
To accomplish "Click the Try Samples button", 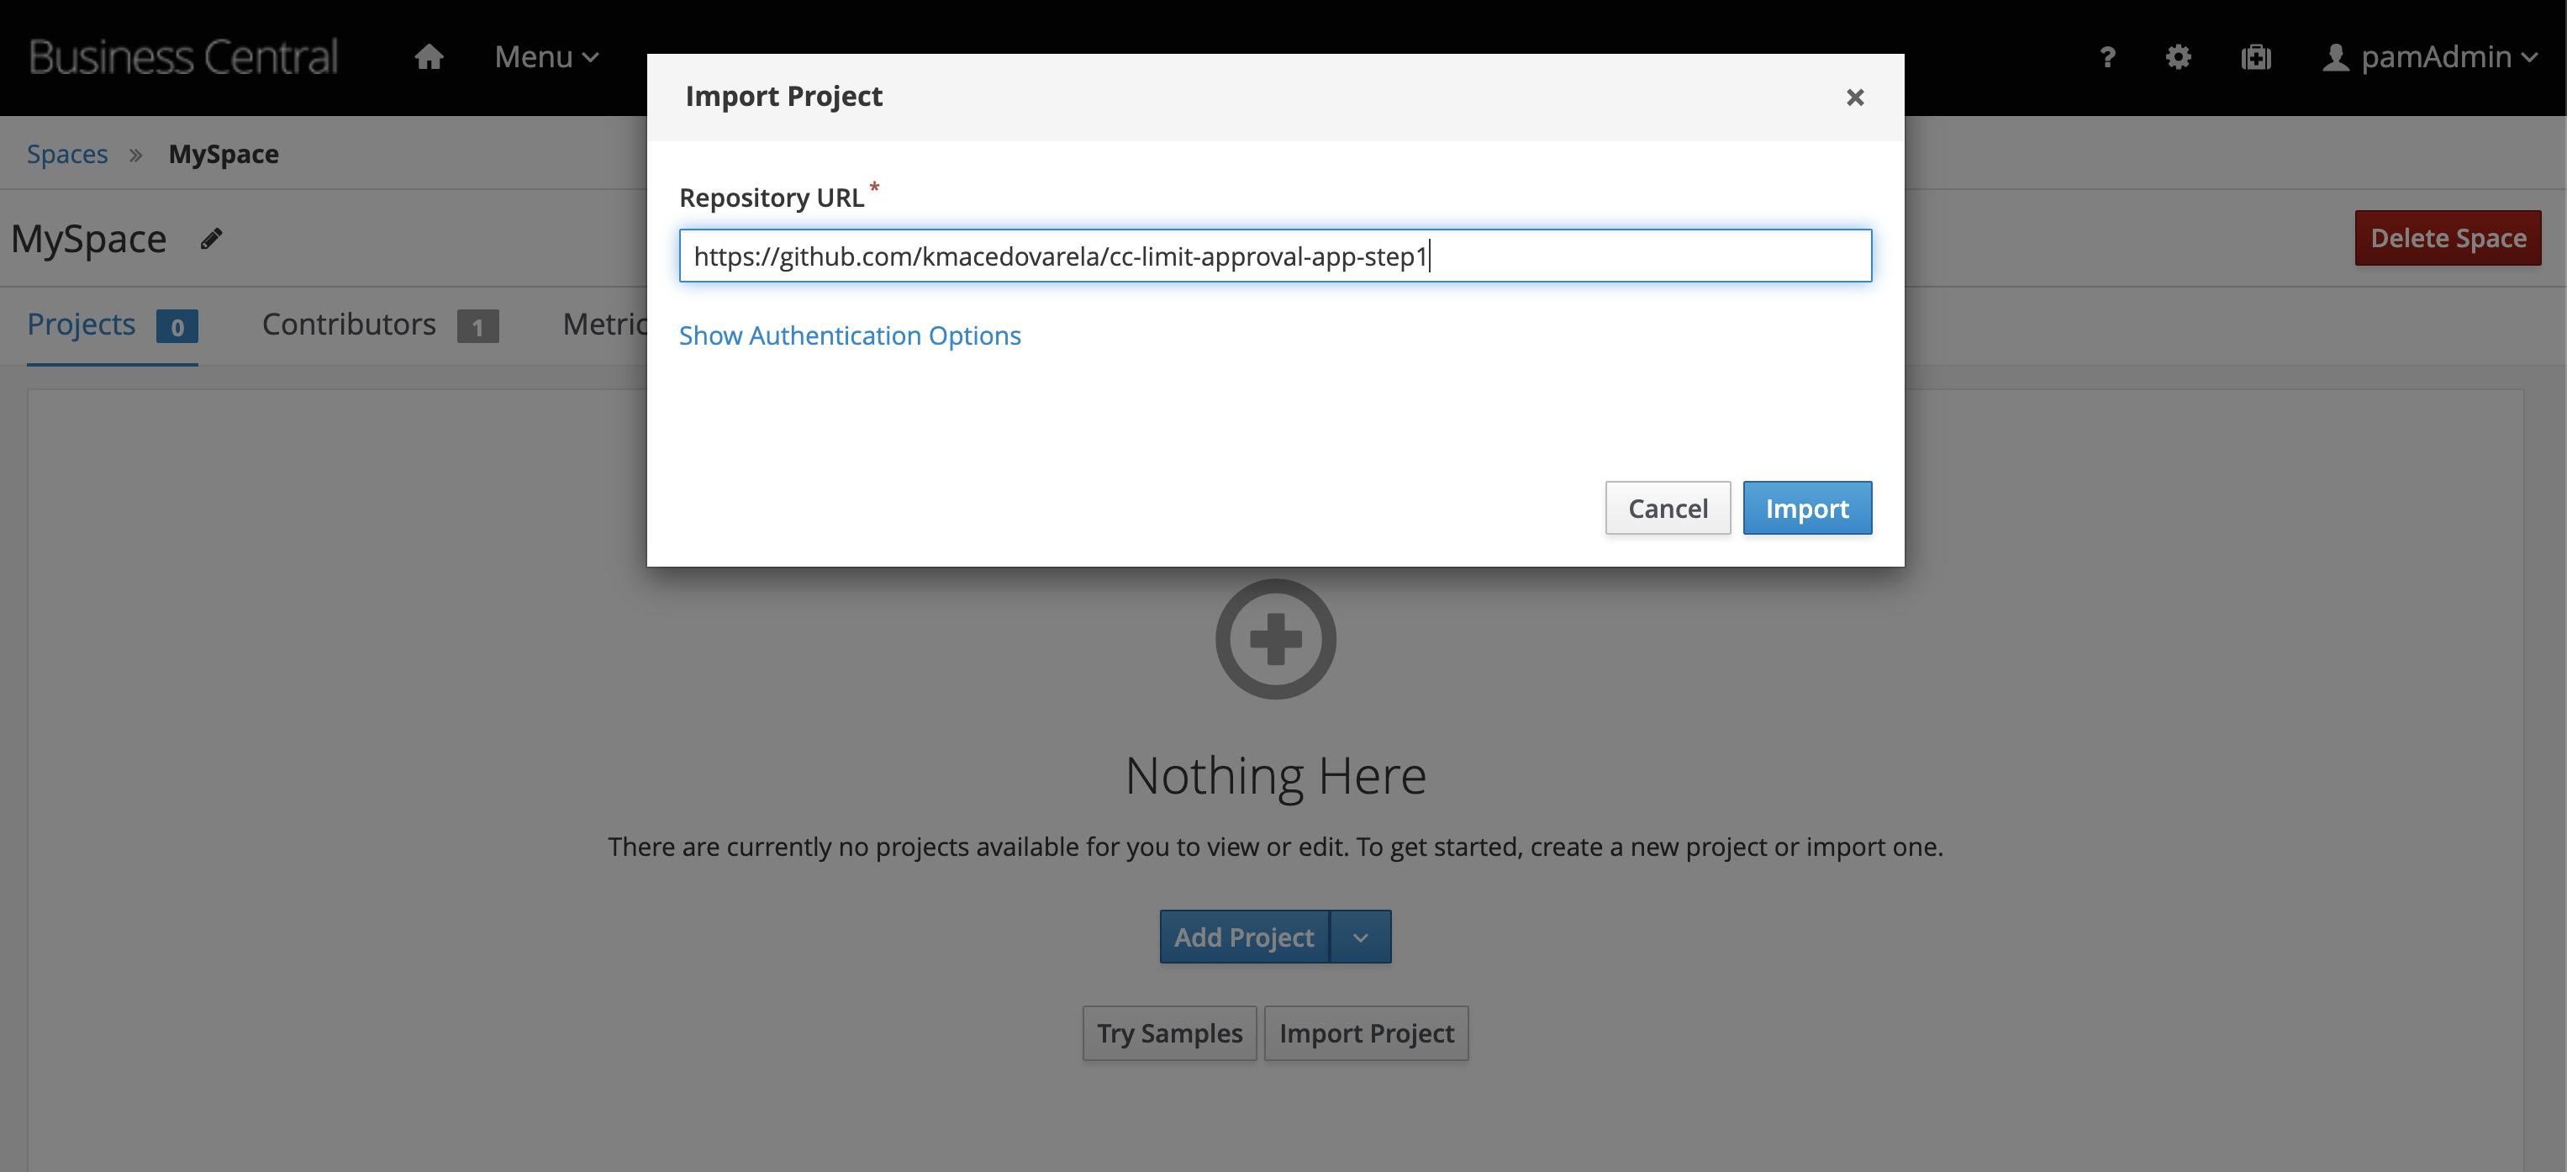I will tap(1169, 1033).
